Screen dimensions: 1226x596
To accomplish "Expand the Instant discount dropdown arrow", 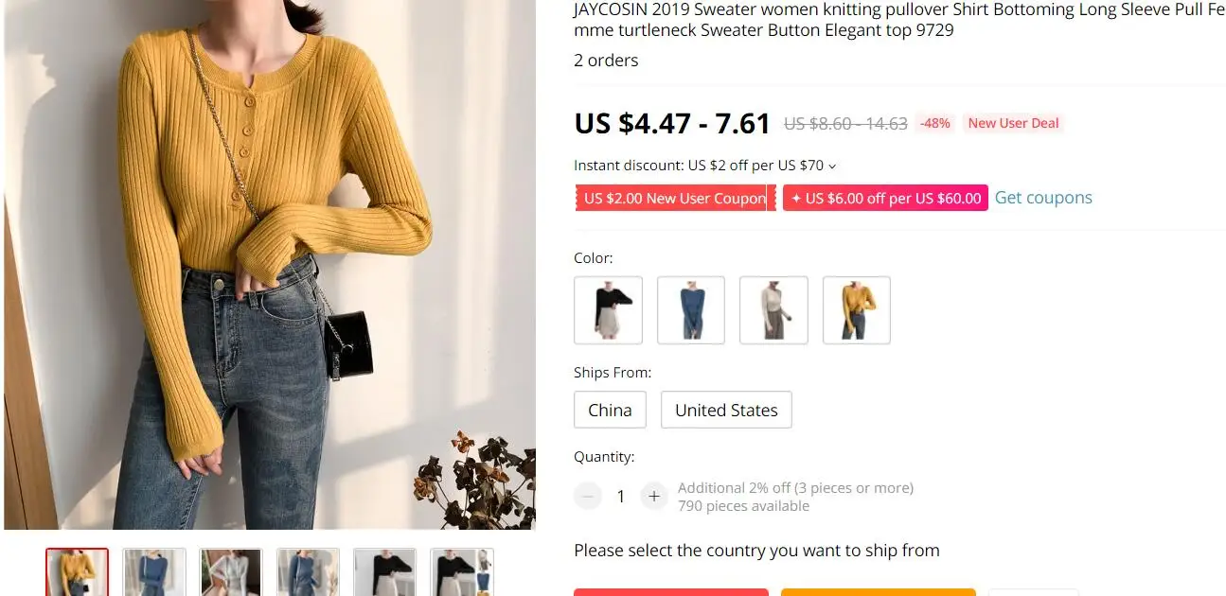I will coord(832,167).
